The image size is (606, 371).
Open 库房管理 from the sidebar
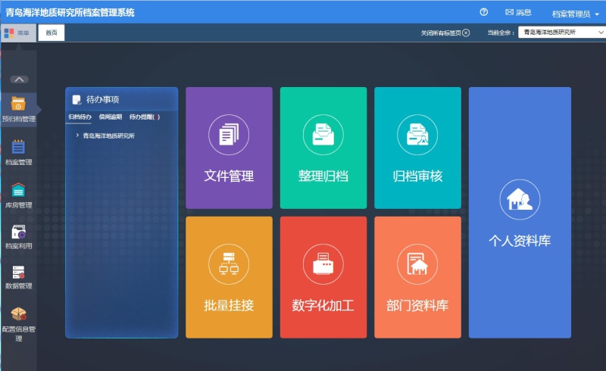pyautogui.click(x=18, y=195)
